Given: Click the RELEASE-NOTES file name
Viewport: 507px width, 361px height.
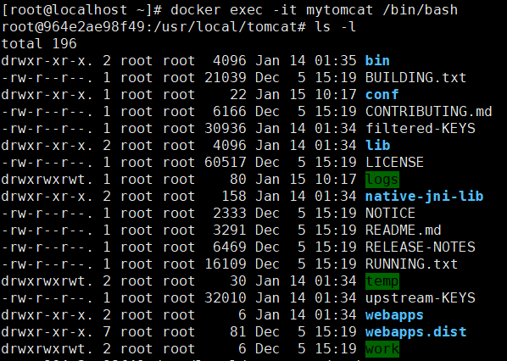Looking at the screenshot, I should [420, 247].
